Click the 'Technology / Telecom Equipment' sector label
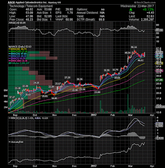Screen dimensions: 165x168 click(31, 6)
